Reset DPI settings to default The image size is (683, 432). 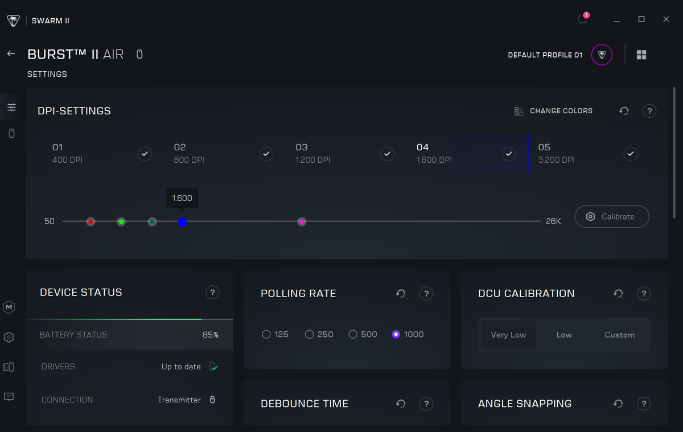(624, 111)
